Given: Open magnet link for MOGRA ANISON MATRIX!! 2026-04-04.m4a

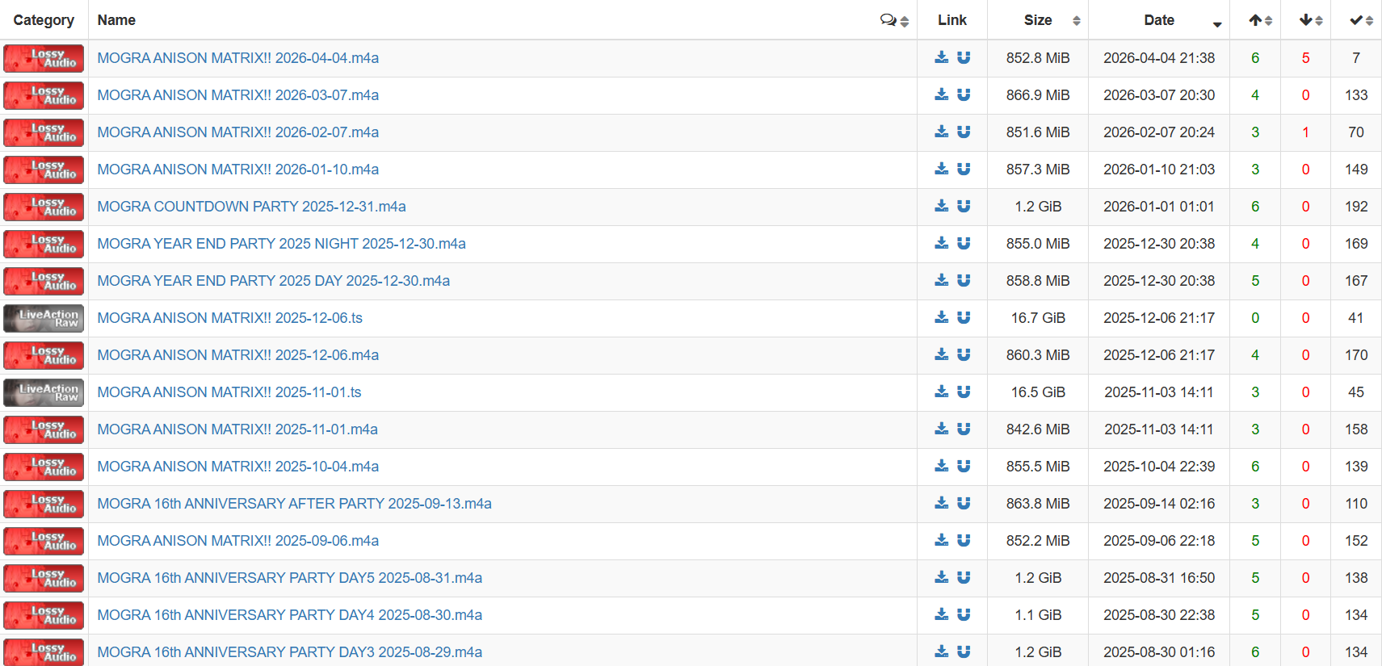Looking at the screenshot, I should [x=964, y=57].
